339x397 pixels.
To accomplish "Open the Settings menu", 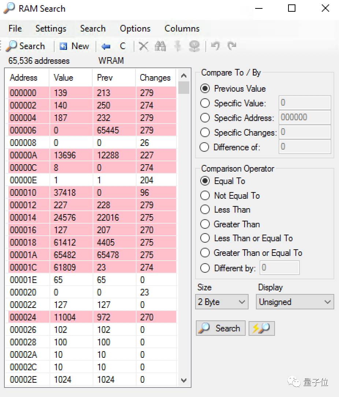I will click(x=51, y=28).
